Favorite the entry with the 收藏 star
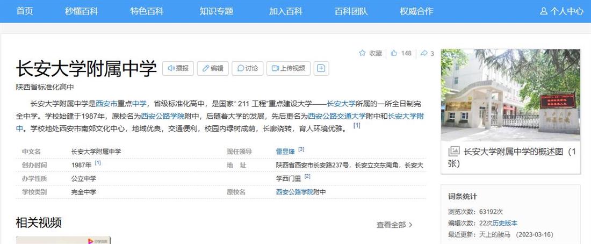Image resolution: width=591 pixels, height=244 pixels. [x=371, y=53]
